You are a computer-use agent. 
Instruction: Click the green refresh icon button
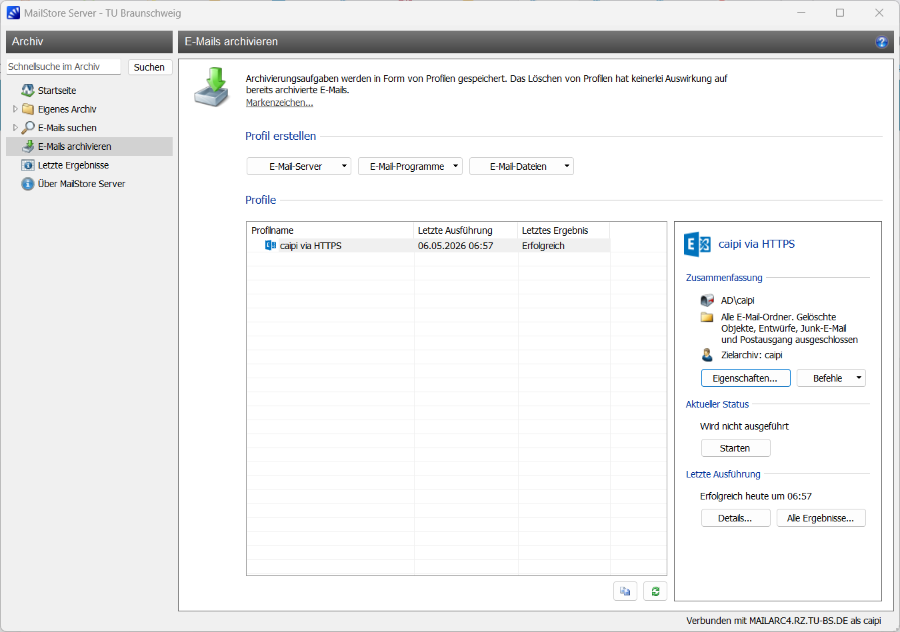(x=655, y=591)
